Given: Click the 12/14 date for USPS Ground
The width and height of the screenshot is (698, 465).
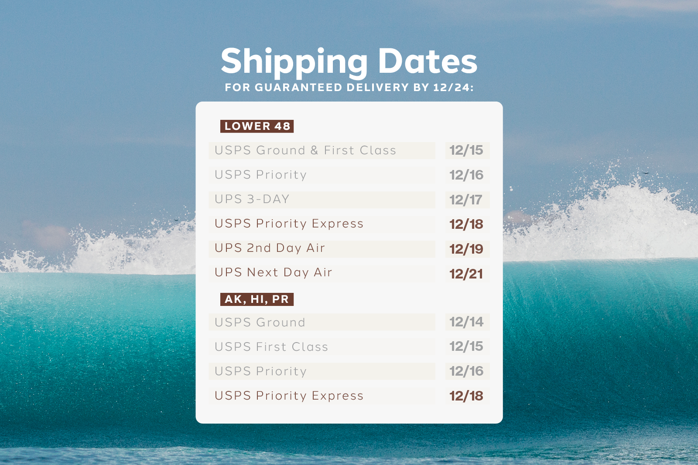Looking at the screenshot, I should (x=466, y=322).
